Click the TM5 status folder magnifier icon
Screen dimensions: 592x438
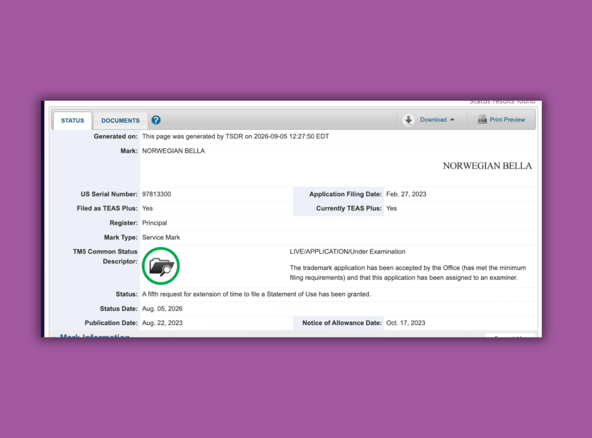click(161, 266)
